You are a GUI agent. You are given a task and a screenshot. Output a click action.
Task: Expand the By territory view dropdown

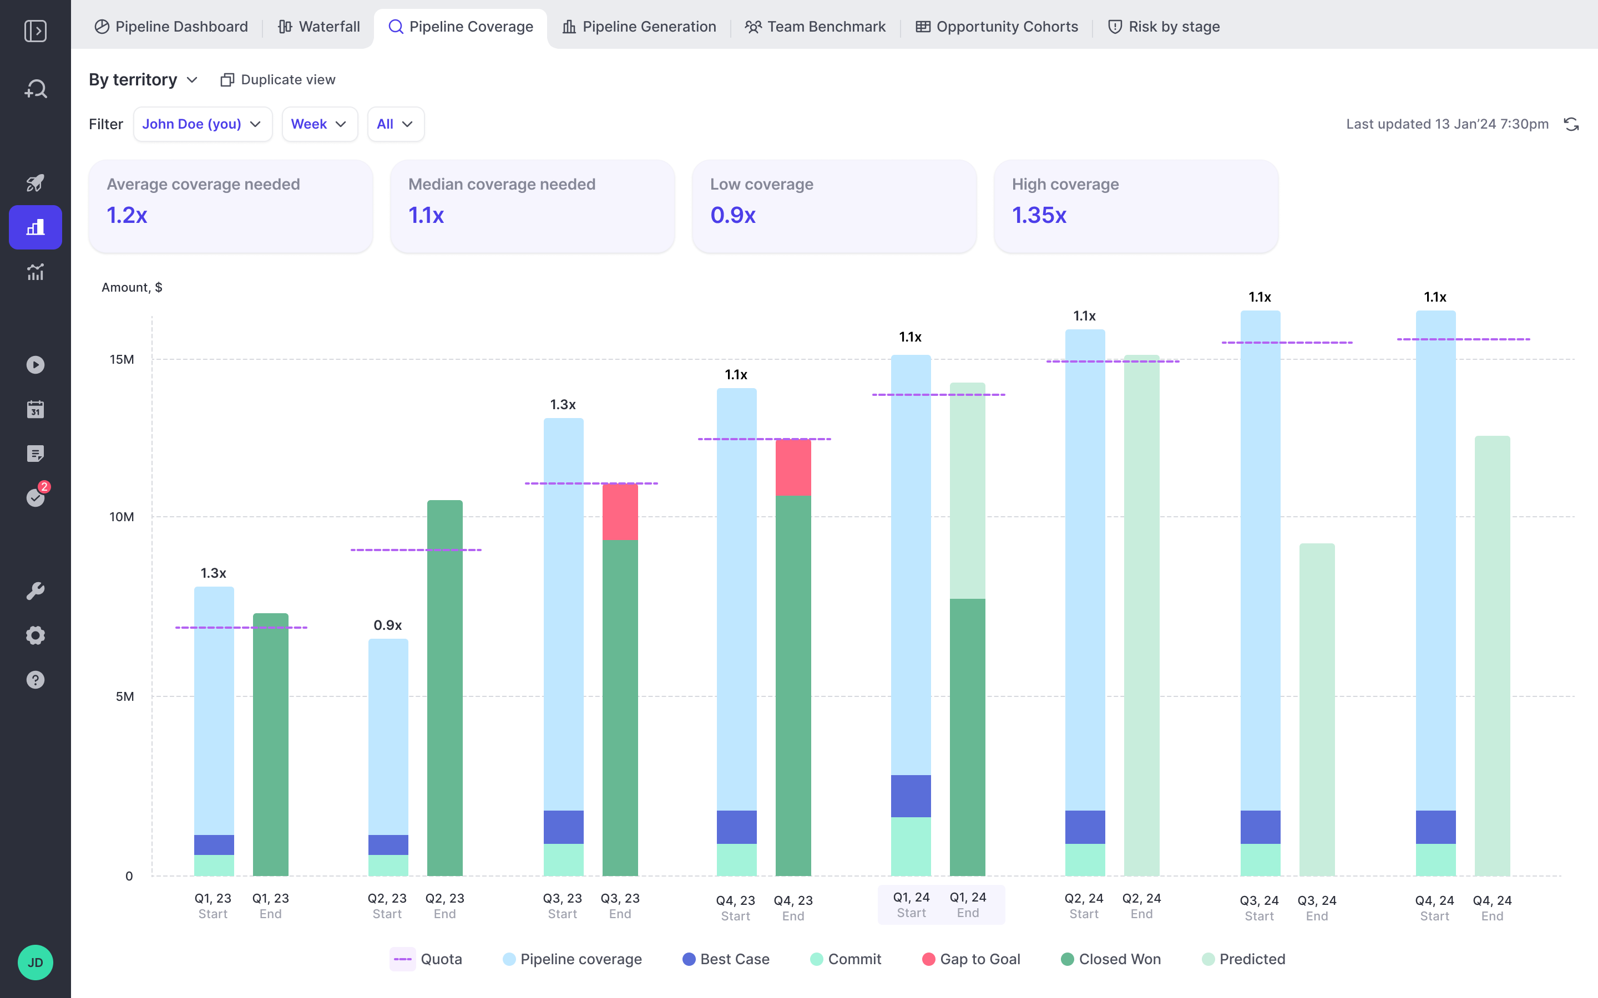143,80
